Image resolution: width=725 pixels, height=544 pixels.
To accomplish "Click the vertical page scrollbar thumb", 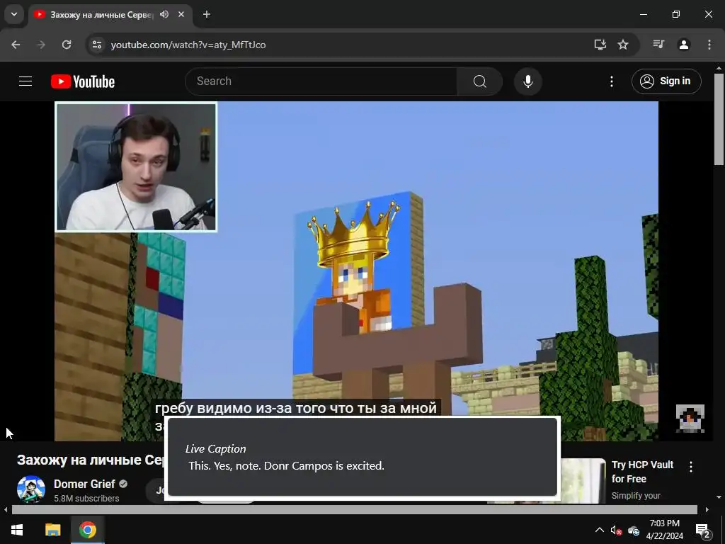I will 719,119.
